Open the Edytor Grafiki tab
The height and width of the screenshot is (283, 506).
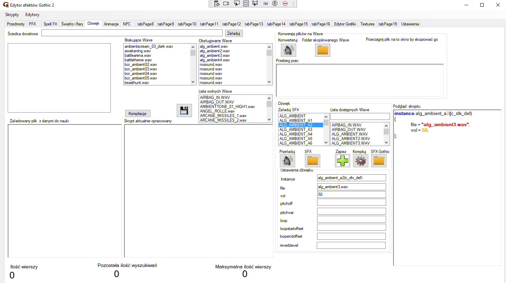click(x=345, y=24)
